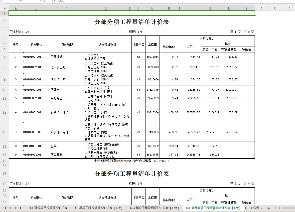Click the 满堂基础 item name cell

67,155
